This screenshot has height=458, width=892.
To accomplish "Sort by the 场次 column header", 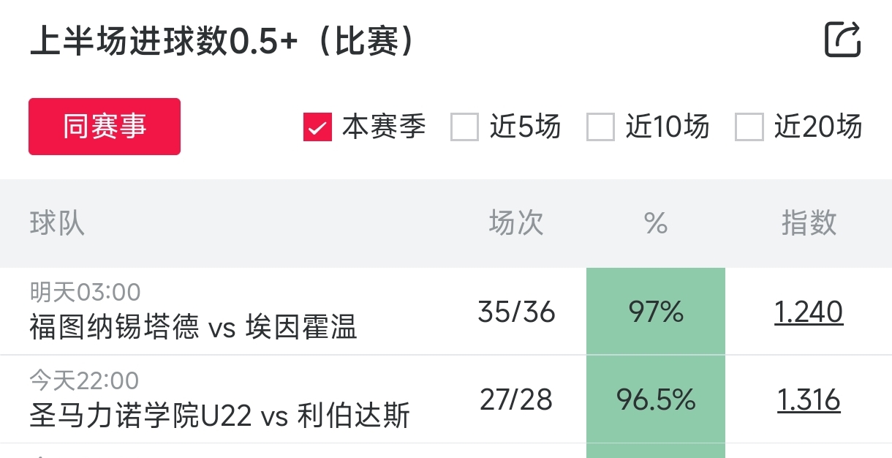I will pyautogui.click(x=516, y=223).
